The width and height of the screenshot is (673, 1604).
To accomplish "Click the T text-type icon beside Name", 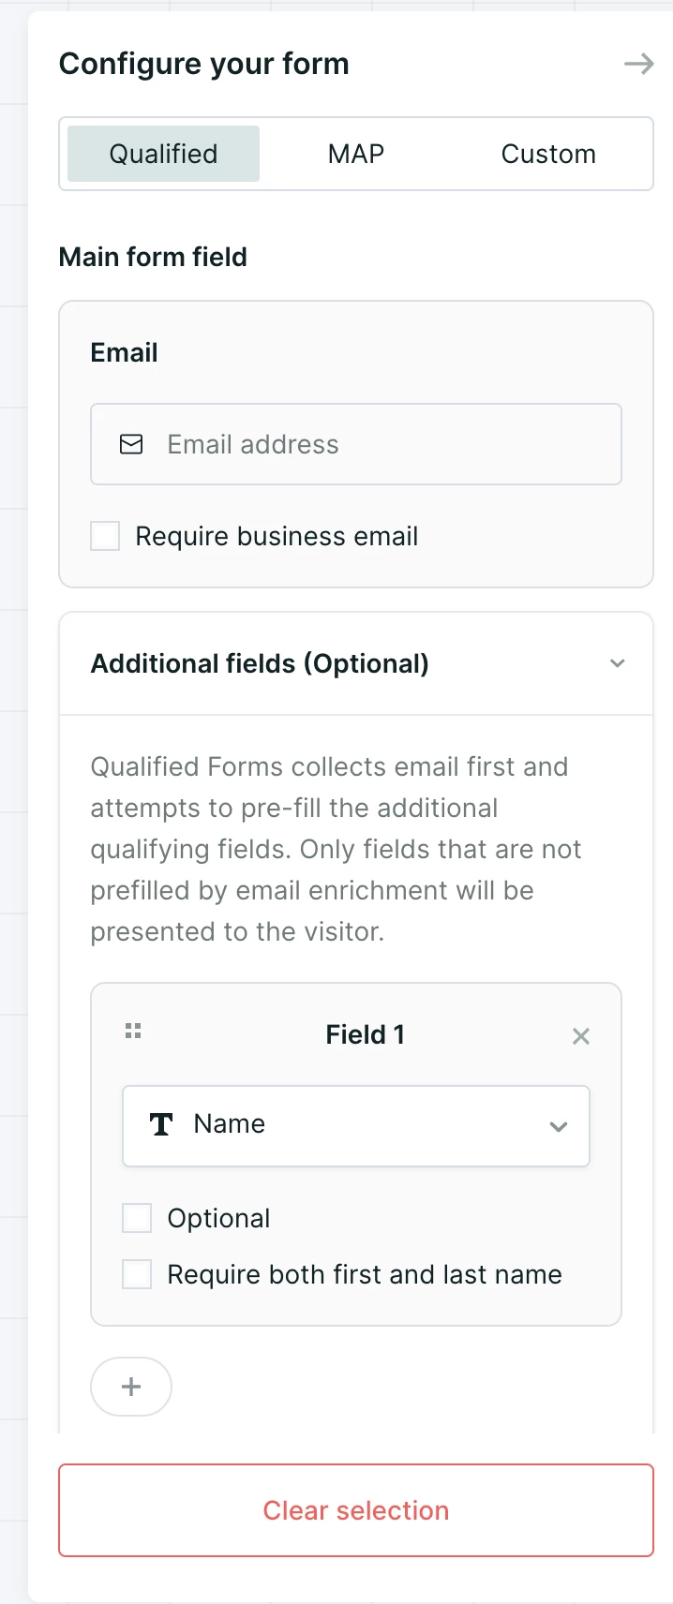I will pos(161,1124).
